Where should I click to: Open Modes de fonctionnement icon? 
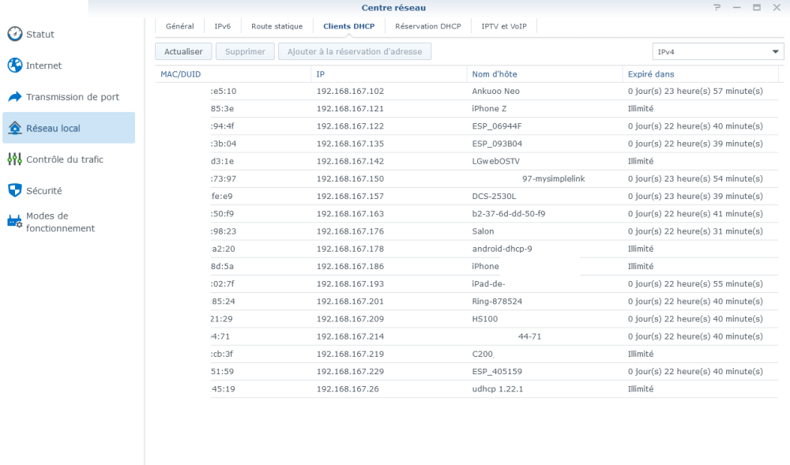click(x=14, y=222)
